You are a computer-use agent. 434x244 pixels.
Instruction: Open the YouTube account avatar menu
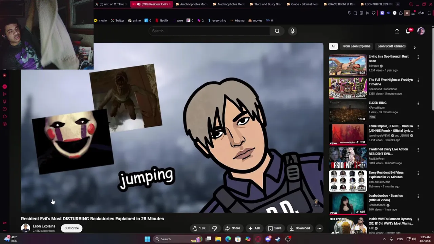tap(421, 31)
